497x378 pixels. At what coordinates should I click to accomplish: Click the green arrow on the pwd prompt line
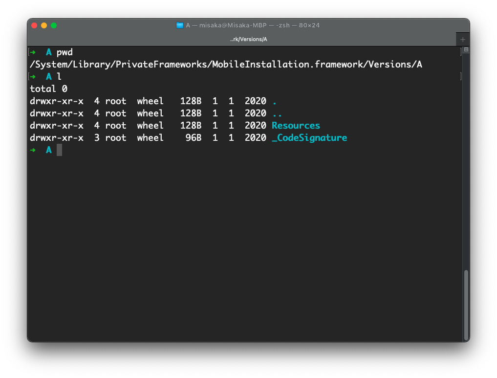coord(33,52)
